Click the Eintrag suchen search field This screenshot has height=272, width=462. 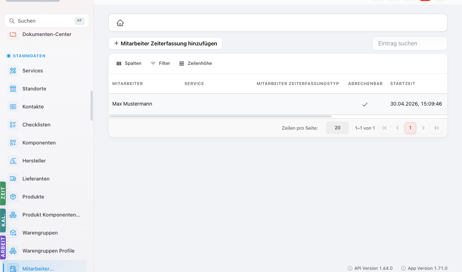tap(410, 43)
